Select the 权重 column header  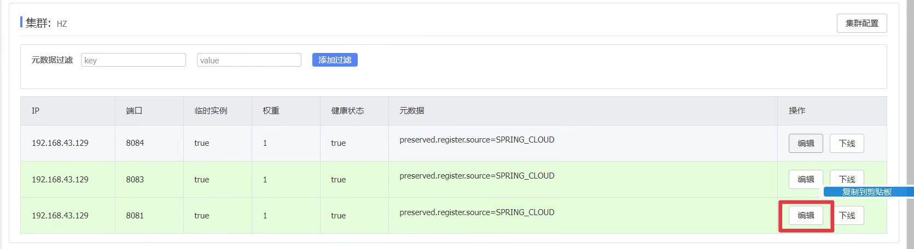click(271, 111)
